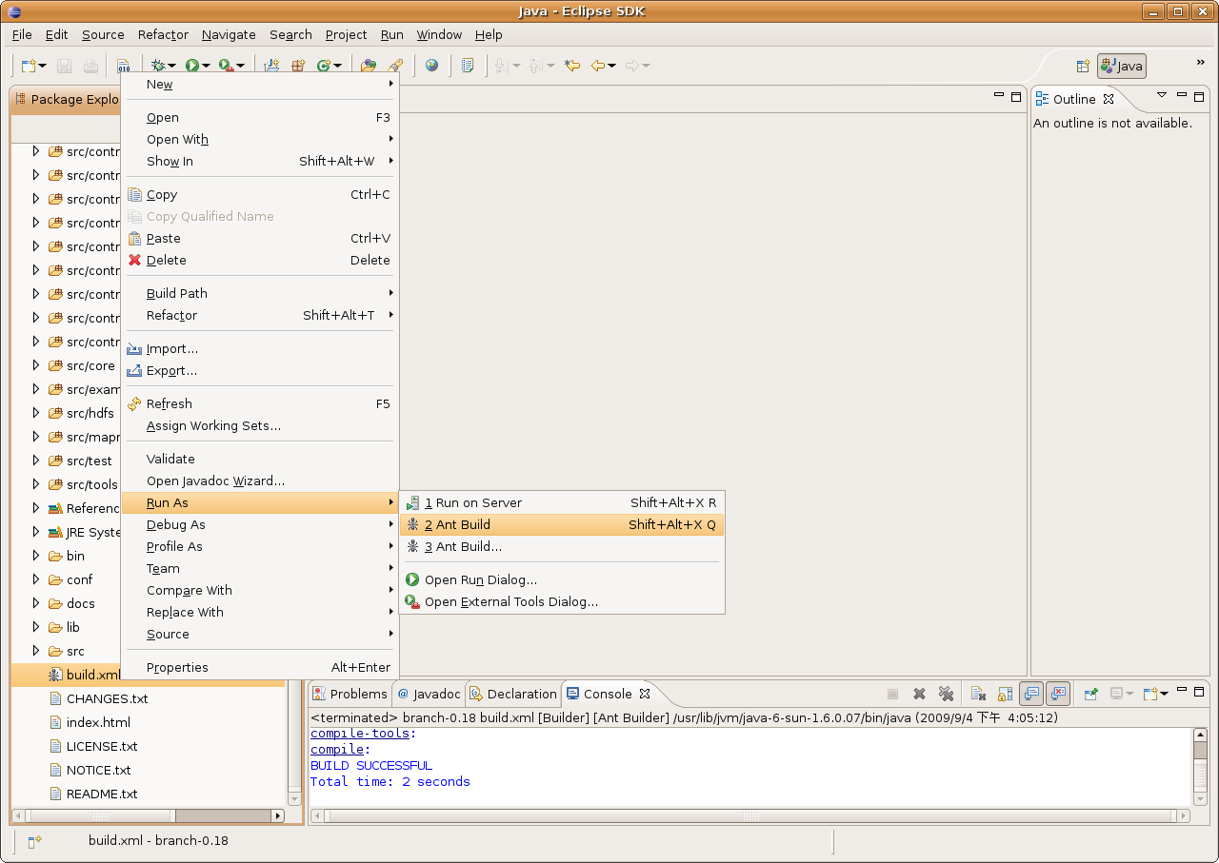This screenshot has width=1219, height=863.
Task: Open the Window menu in menu bar
Action: tap(439, 34)
